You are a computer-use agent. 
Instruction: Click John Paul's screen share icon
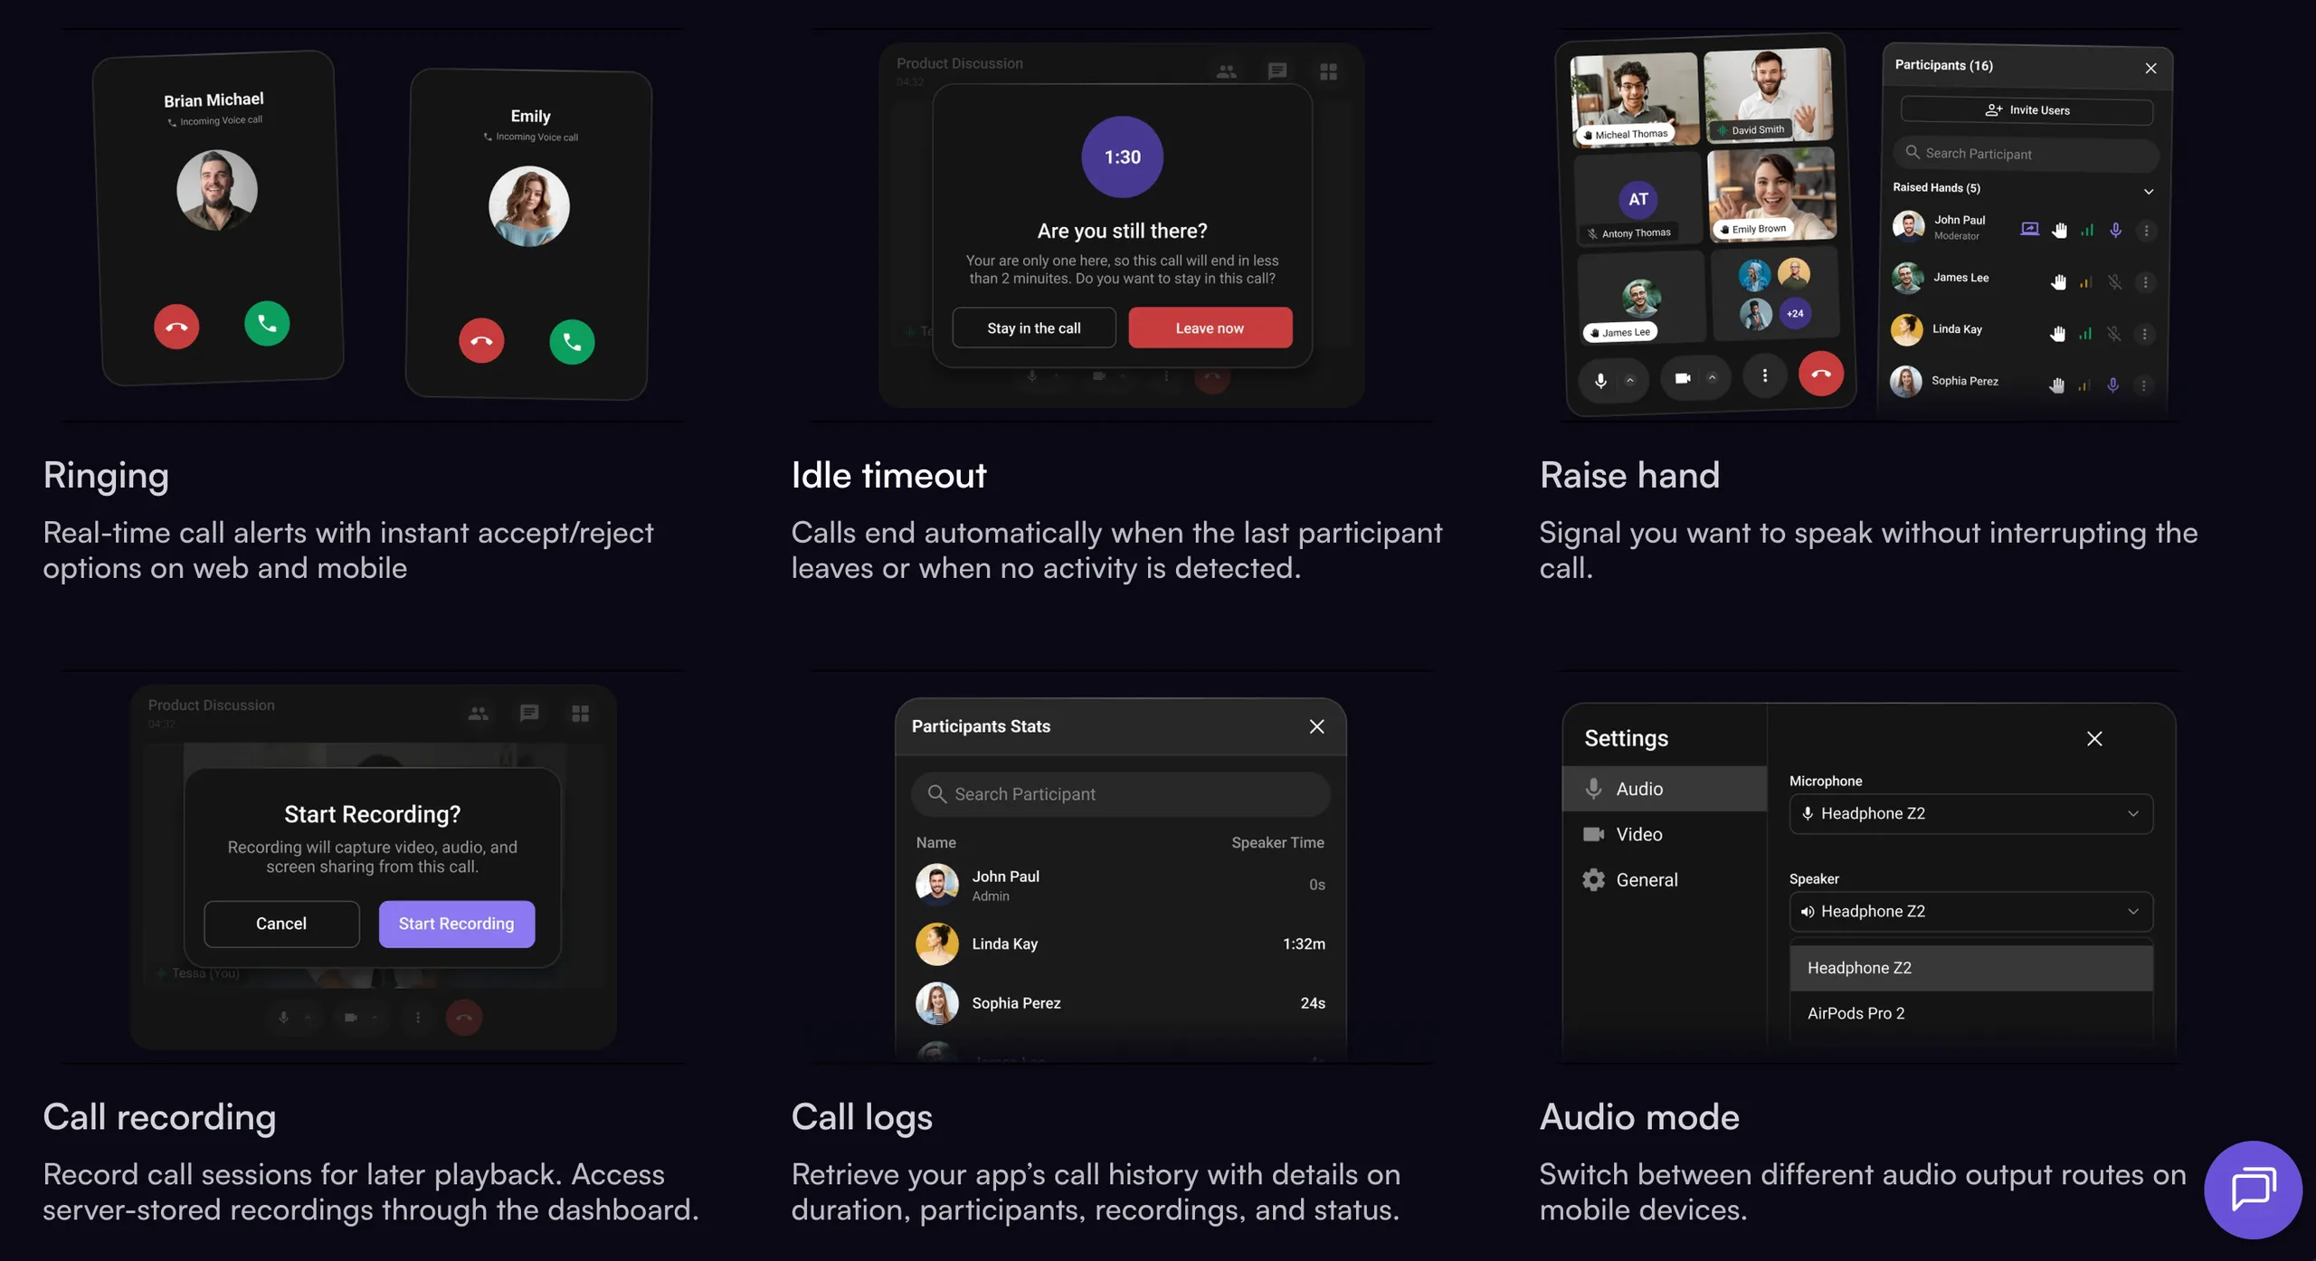(2029, 229)
